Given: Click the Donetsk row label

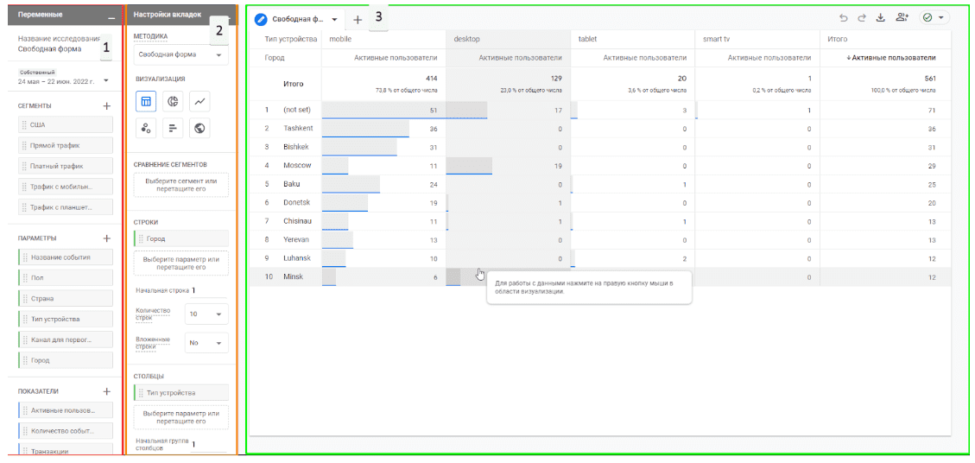Looking at the screenshot, I should [x=296, y=203].
